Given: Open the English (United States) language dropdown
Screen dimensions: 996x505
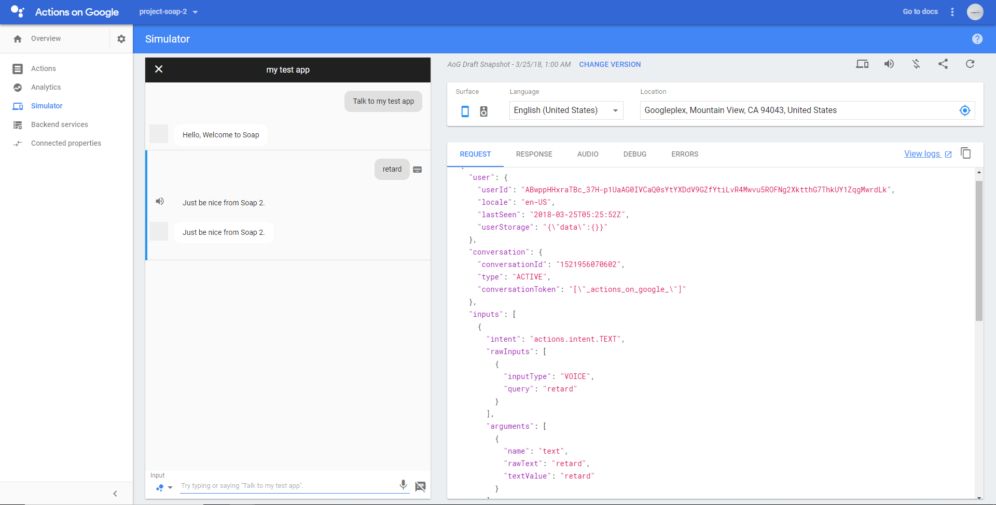Looking at the screenshot, I should click(566, 110).
